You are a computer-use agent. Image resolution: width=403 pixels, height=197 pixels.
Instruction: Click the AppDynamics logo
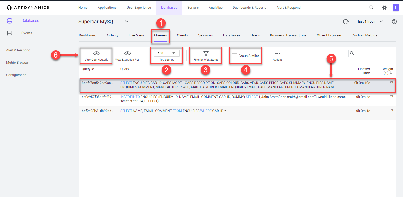[x=28, y=8]
